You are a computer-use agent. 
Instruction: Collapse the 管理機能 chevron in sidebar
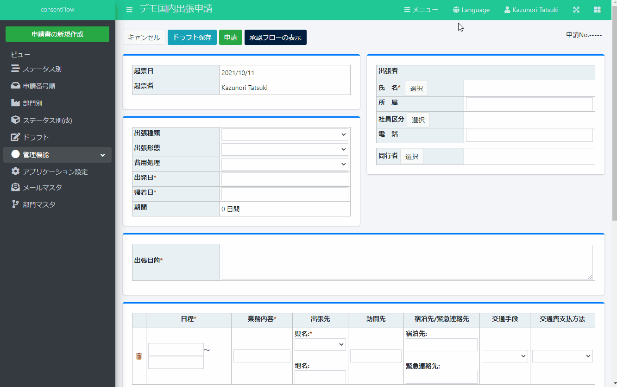coord(103,155)
